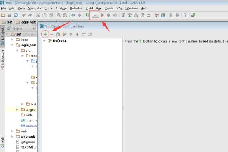This screenshot has height=152, width=228.
Task: Open the VCS menu
Action: (120, 8)
